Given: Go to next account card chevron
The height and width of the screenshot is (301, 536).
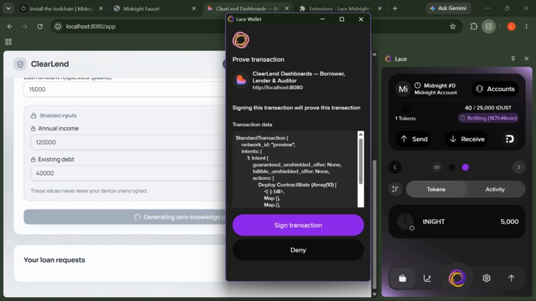Looking at the screenshot, I should click(519, 167).
